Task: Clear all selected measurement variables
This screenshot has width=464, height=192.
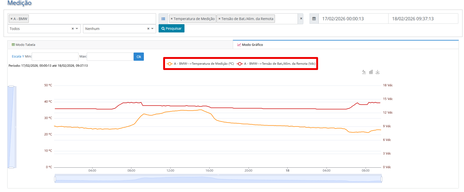Action: 301,19
